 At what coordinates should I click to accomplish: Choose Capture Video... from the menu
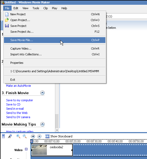click(x=55, y=49)
